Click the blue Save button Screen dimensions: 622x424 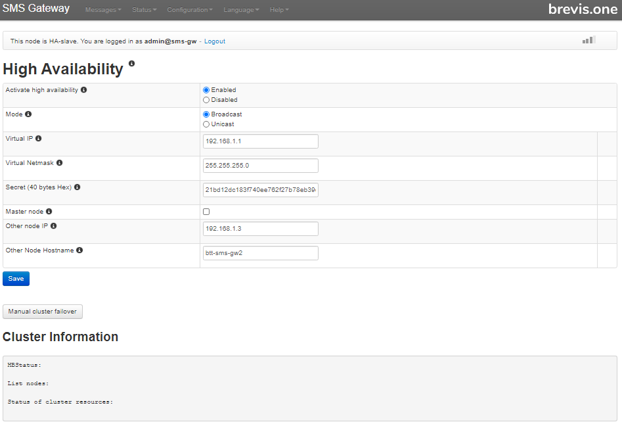(x=16, y=279)
